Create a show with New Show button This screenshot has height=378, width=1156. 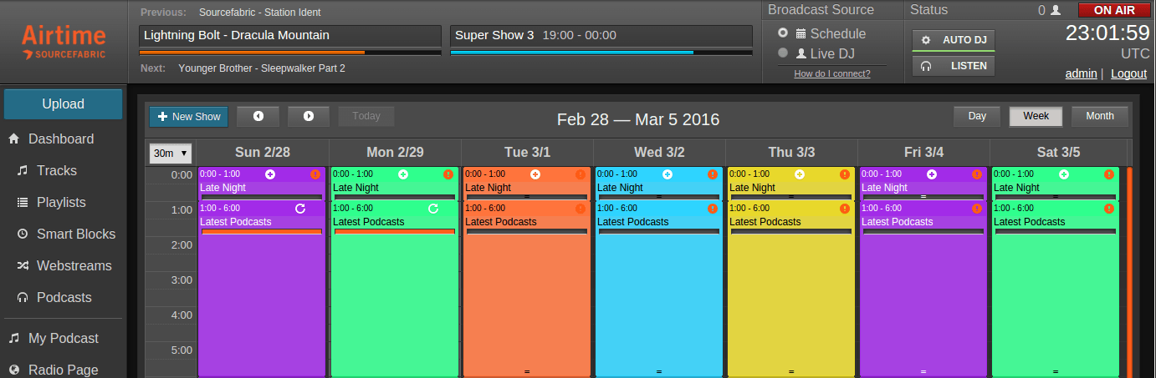tap(189, 116)
